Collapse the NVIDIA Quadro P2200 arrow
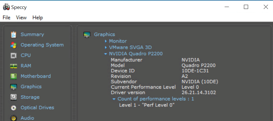 (x=105, y=54)
